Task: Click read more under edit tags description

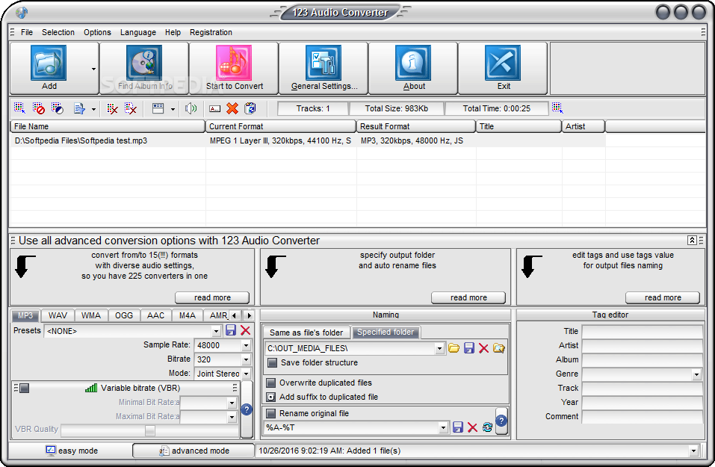Action: pyautogui.click(x=663, y=297)
